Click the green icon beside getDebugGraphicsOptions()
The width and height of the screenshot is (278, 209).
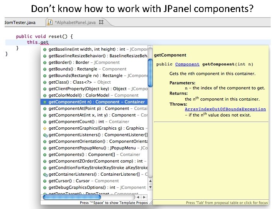45,188
